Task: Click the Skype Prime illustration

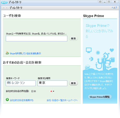Action: (100, 59)
